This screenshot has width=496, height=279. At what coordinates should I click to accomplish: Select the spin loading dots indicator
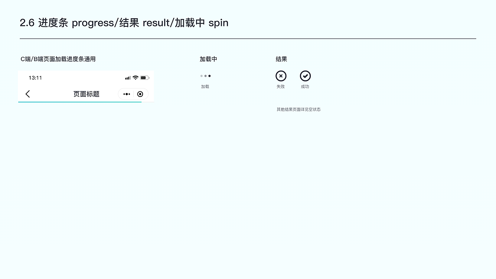coord(205,76)
